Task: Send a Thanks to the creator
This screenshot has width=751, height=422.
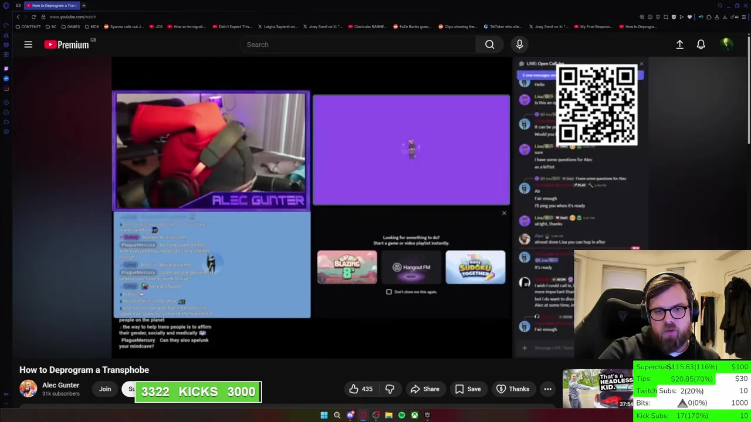Action: click(513, 389)
